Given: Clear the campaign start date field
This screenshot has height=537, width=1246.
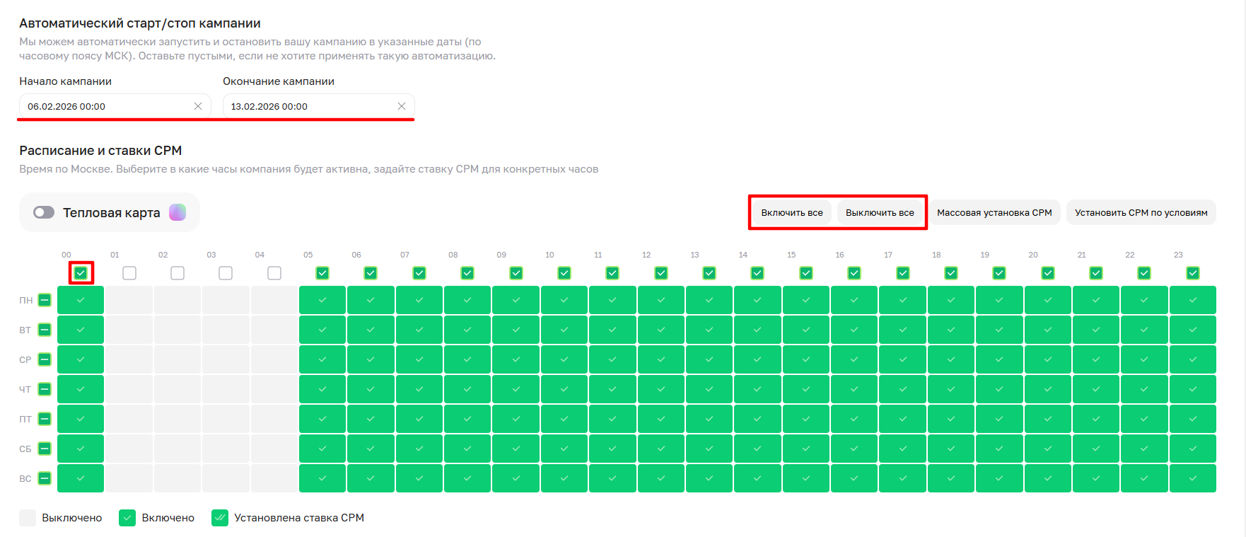Looking at the screenshot, I should [x=198, y=106].
